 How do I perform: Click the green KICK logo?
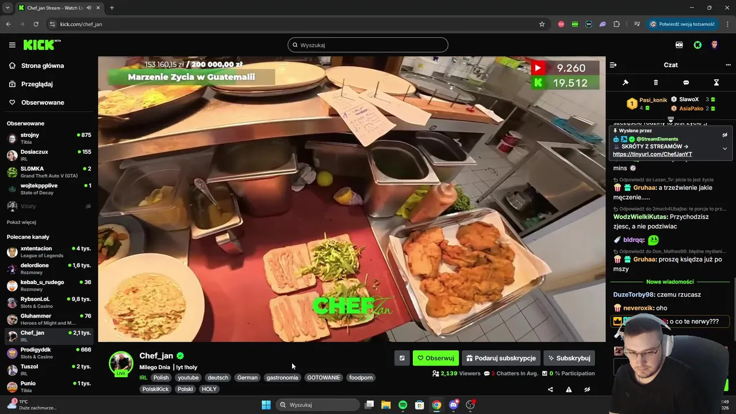41,45
